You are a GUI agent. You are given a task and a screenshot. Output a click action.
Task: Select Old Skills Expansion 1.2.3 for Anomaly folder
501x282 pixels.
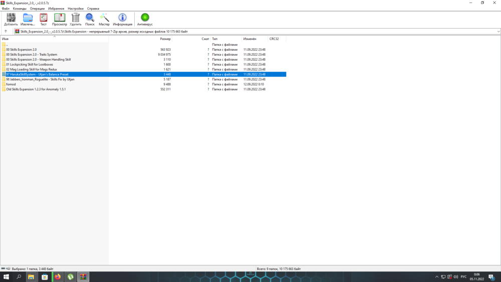tap(143, 89)
